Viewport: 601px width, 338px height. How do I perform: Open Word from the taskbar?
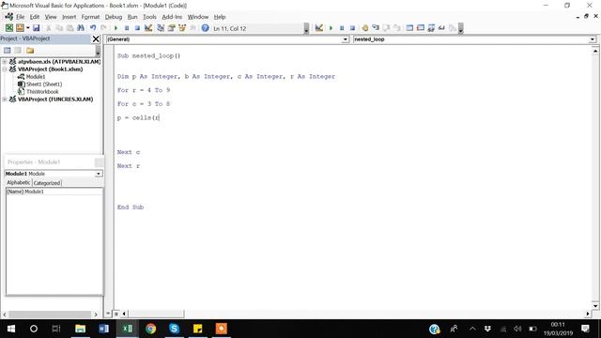pyautogui.click(x=104, y=329)
